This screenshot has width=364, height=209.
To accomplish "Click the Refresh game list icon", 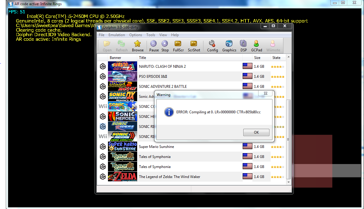I will 121,44.
